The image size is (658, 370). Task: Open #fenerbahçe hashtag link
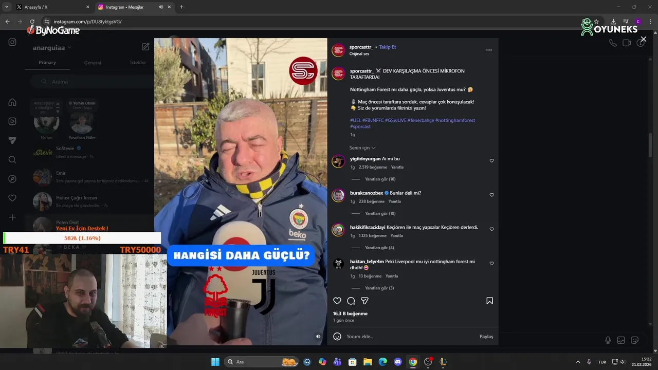421,120
